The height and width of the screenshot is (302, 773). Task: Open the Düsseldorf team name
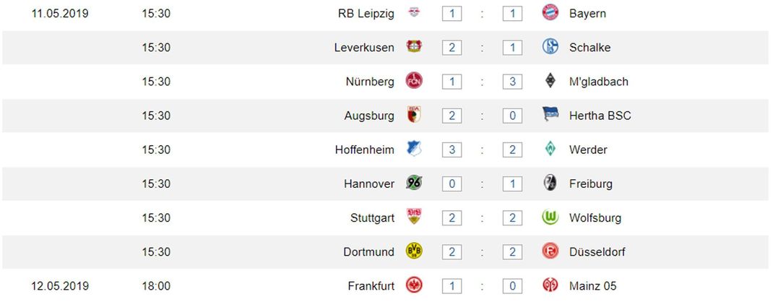coord(597,251)
